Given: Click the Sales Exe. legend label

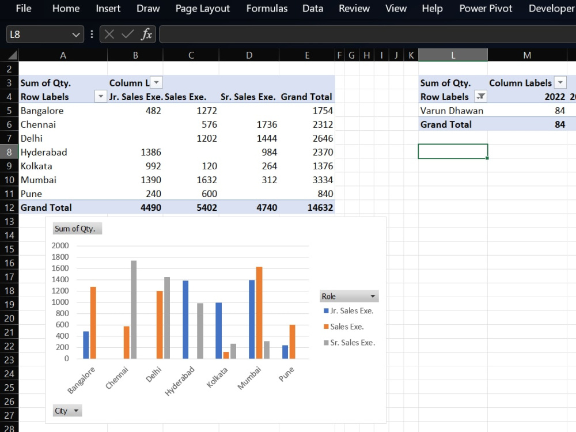Looking at the screenshot, I should click(347, 327).
